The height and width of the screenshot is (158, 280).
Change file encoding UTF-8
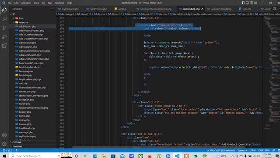click(x=252, y=150)
